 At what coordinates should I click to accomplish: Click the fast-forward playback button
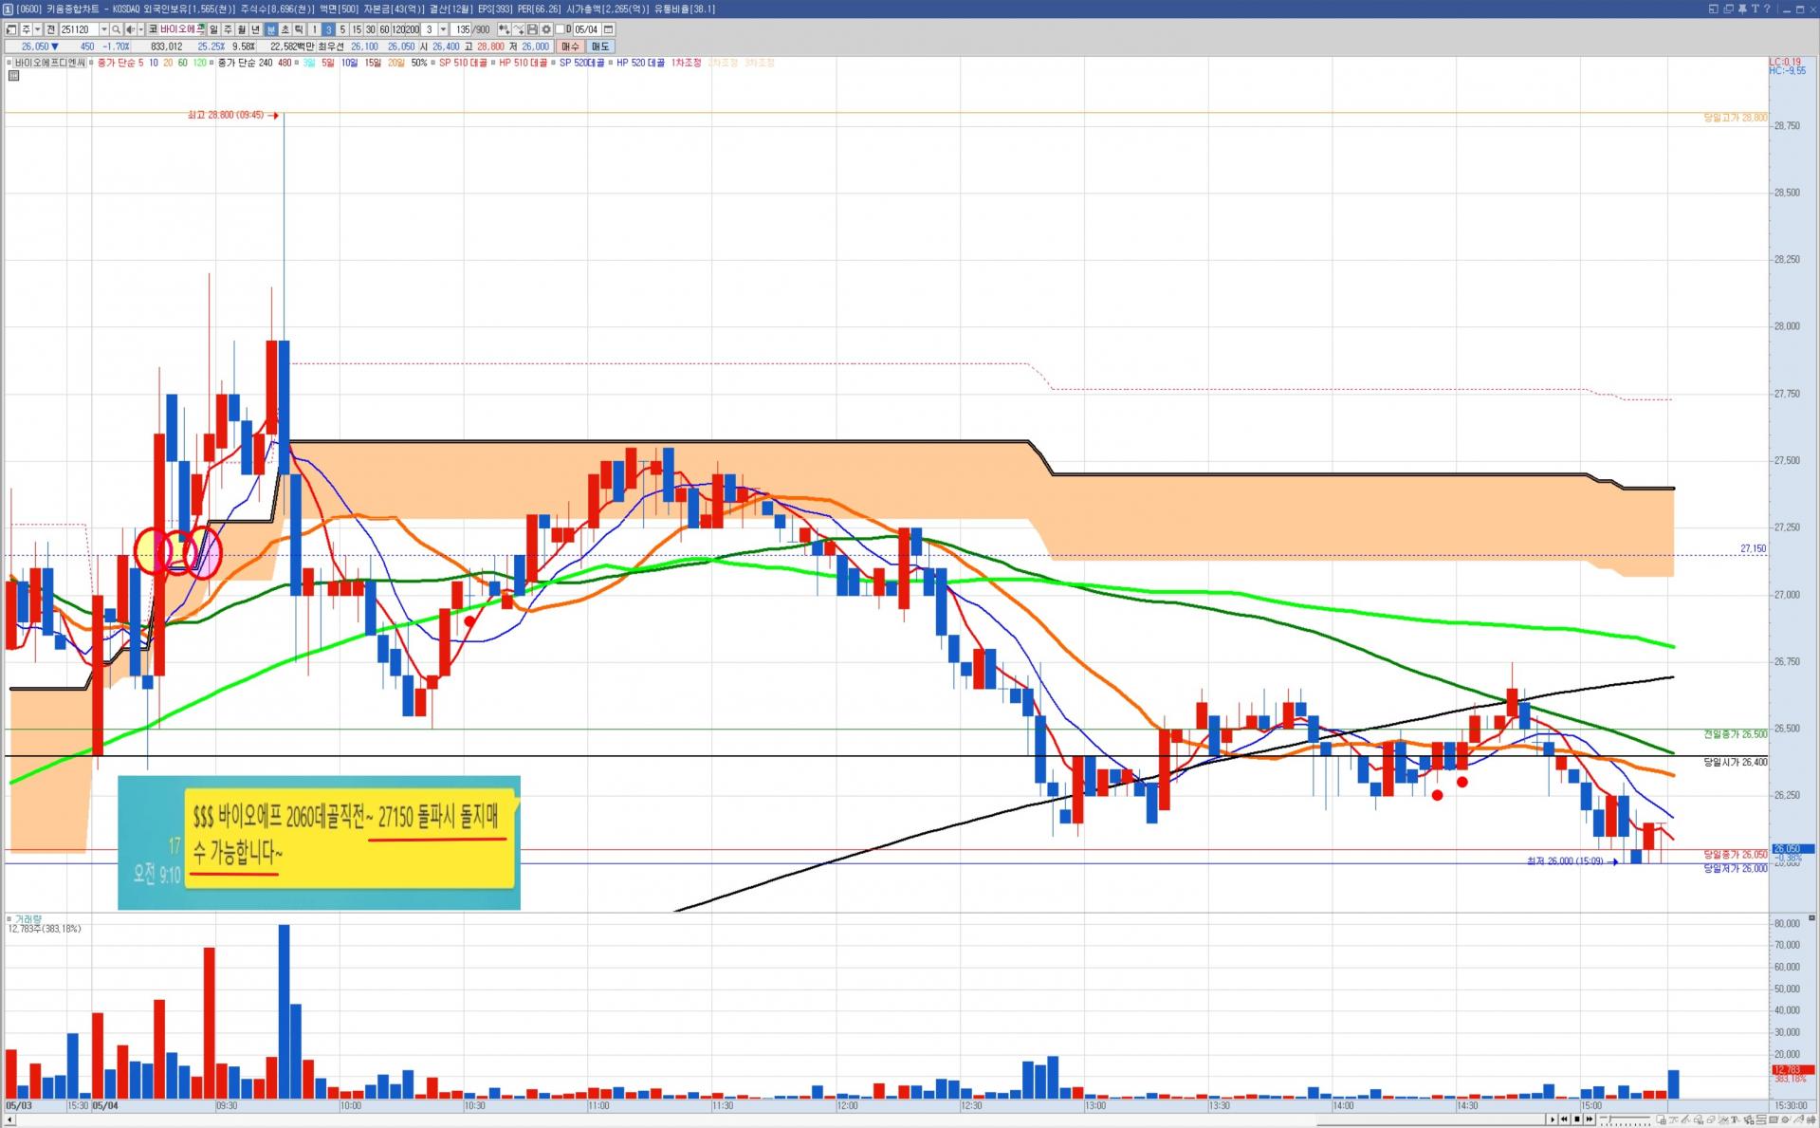(x=1590, y=1119)
